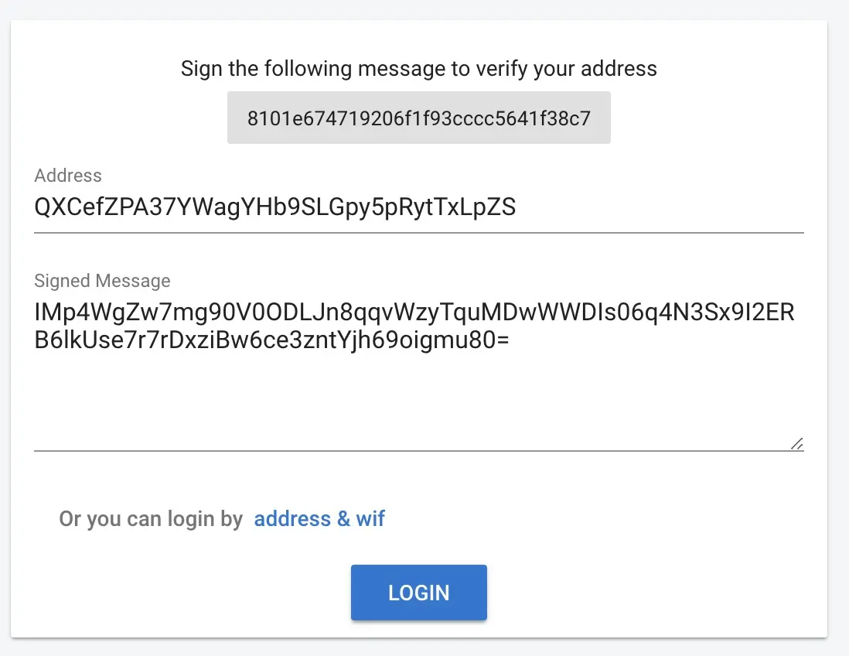Viewport: 849px width, 656px height.
Task: Click the 'Sign the following message' heading
Action: click(418, 69)
